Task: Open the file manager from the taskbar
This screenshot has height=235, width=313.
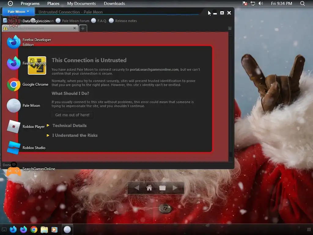Action: point(44,229)
